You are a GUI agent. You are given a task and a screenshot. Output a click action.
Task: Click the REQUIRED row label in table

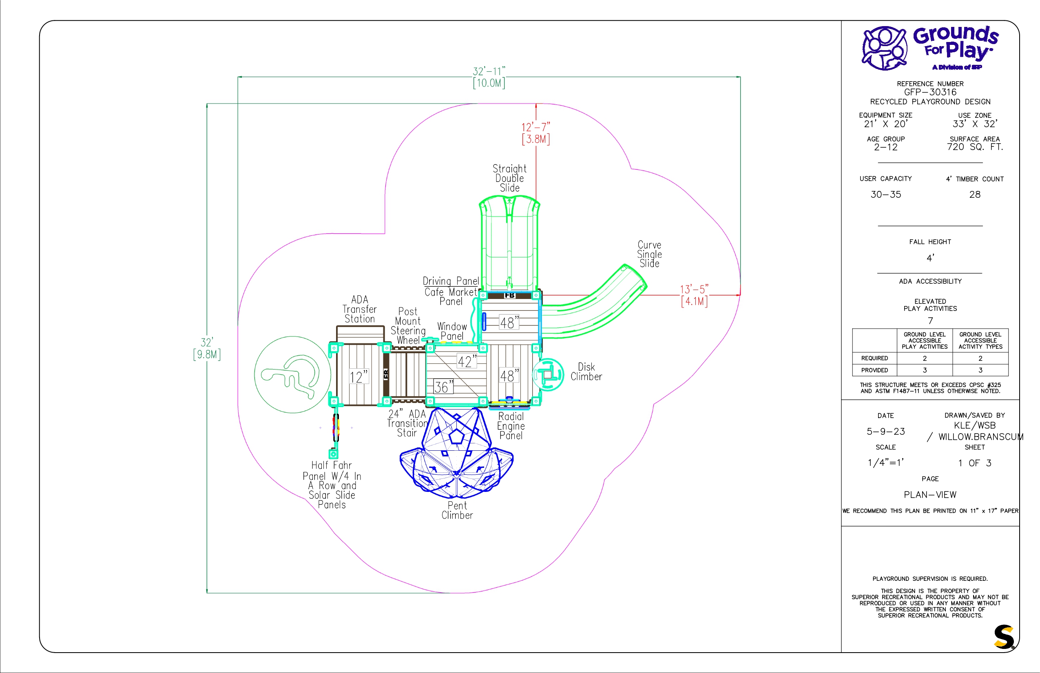click(x=874, y=359)
